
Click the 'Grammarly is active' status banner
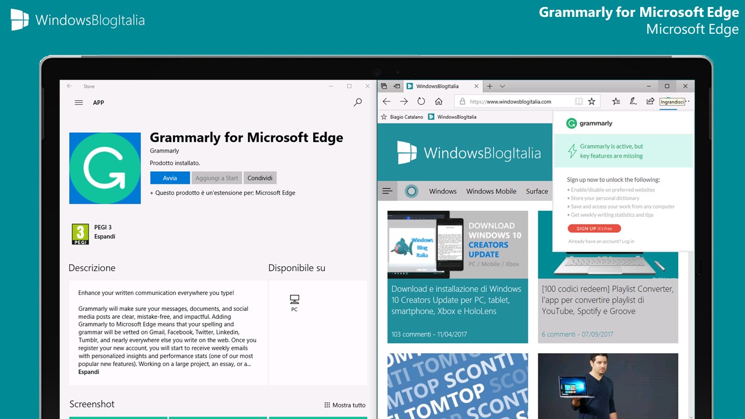[x=623, y=151]
